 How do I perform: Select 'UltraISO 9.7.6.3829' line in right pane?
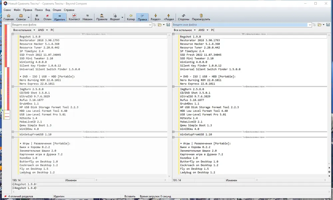click(x=195, y=97)
